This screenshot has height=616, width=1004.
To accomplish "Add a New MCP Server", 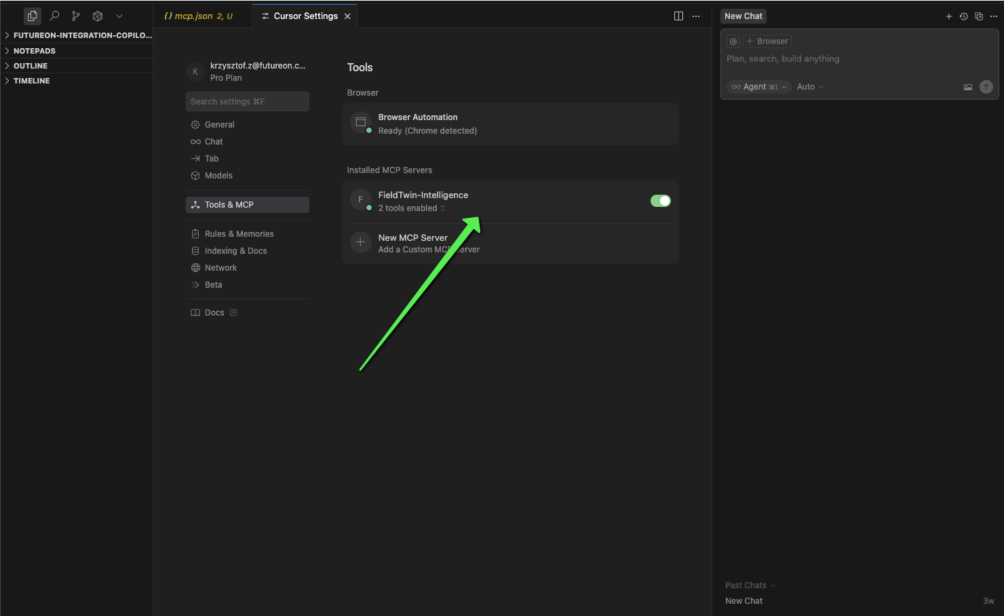I will [x=412, y=243].
